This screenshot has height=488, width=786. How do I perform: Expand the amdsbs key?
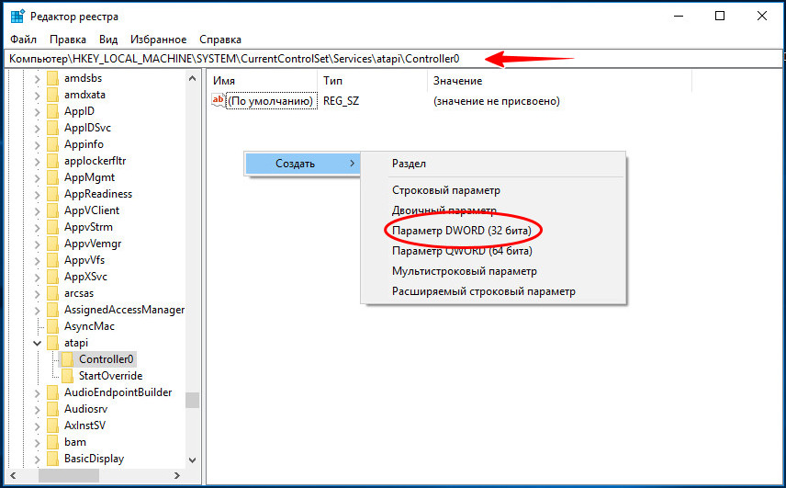[37, 79]
